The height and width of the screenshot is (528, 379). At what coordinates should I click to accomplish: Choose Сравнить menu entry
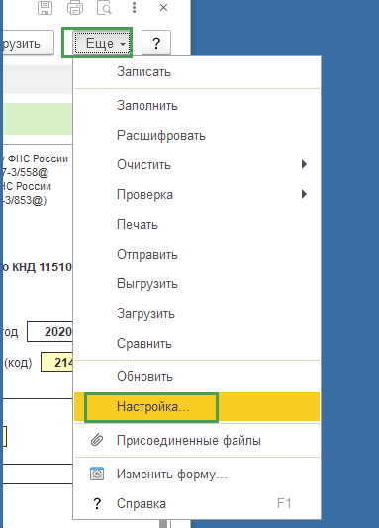tap(197, 343)
